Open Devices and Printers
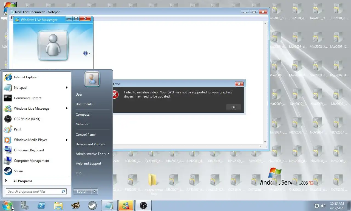This screenshot has height=211, width=351. [90, 144]
